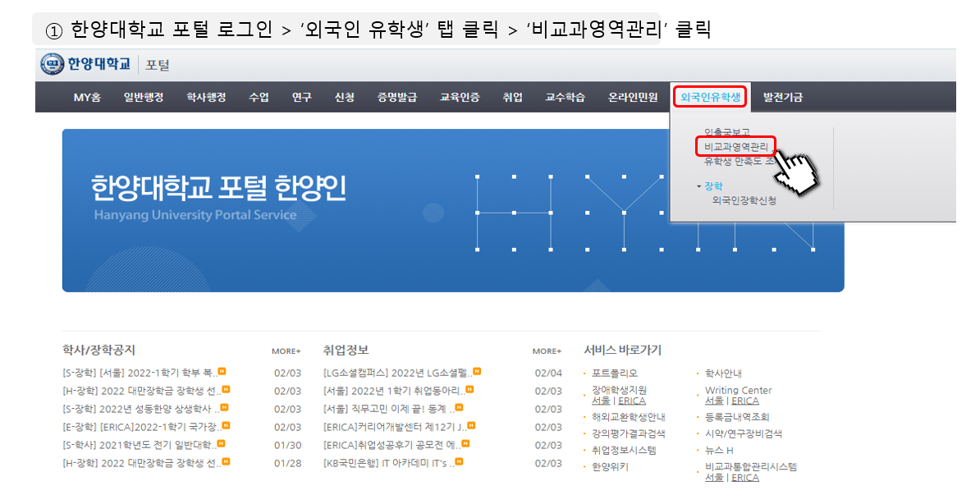Click the 서울 link under Writing Center
Image resolution: width=980 pixels, height=495 pixels.
[714, 401]
